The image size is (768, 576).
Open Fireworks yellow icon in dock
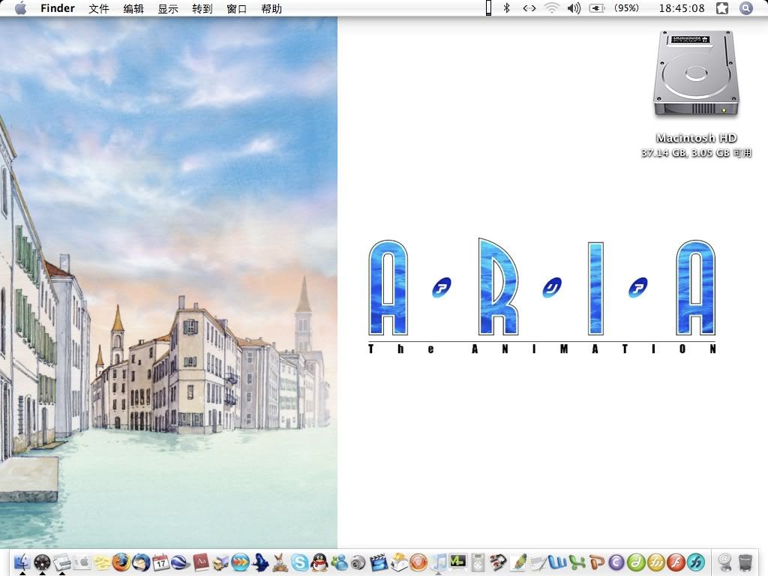point(656,562)
